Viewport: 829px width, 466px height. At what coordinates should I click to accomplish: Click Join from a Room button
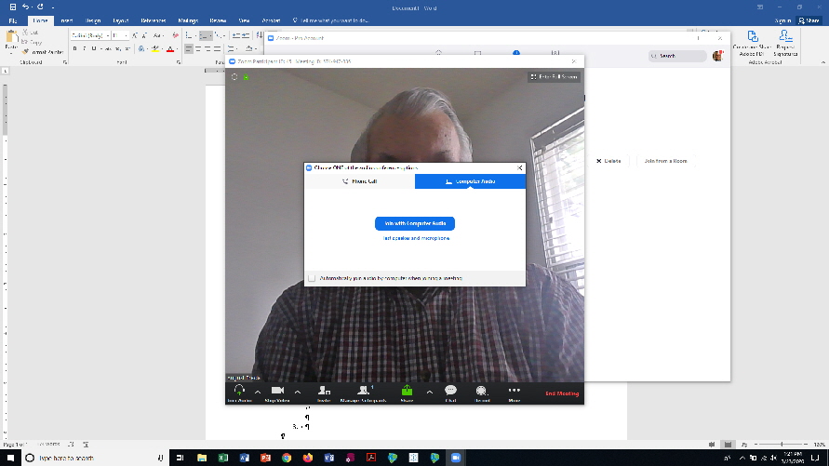665,161
